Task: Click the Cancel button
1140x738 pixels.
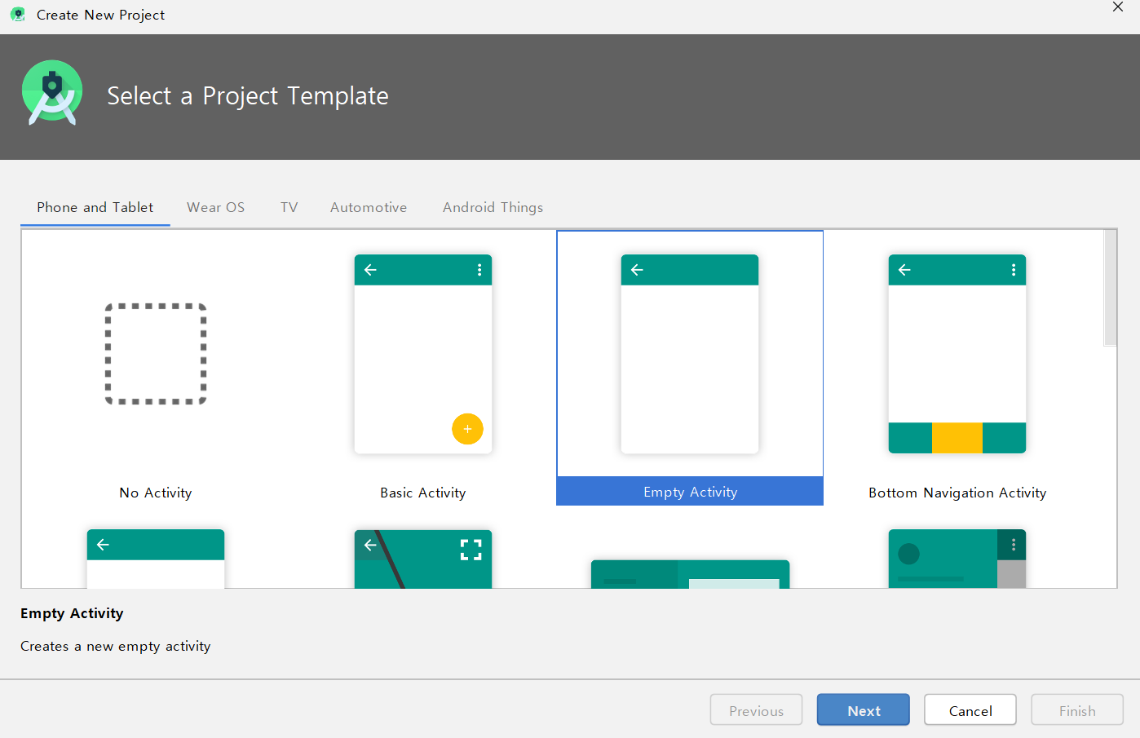Action: click(970, 710)
